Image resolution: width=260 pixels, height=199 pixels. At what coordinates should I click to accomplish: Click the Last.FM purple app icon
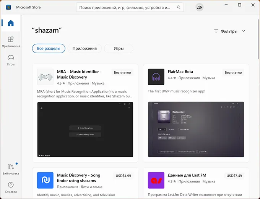(x=156, y=180)
